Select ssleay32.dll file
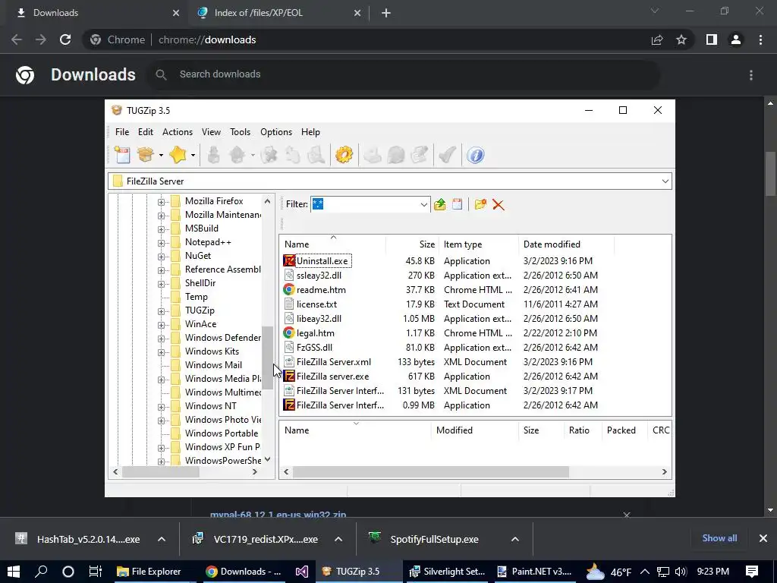 (319, 275)
